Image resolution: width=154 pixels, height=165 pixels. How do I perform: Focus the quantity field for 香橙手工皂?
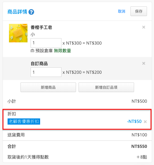pos(46,43)
